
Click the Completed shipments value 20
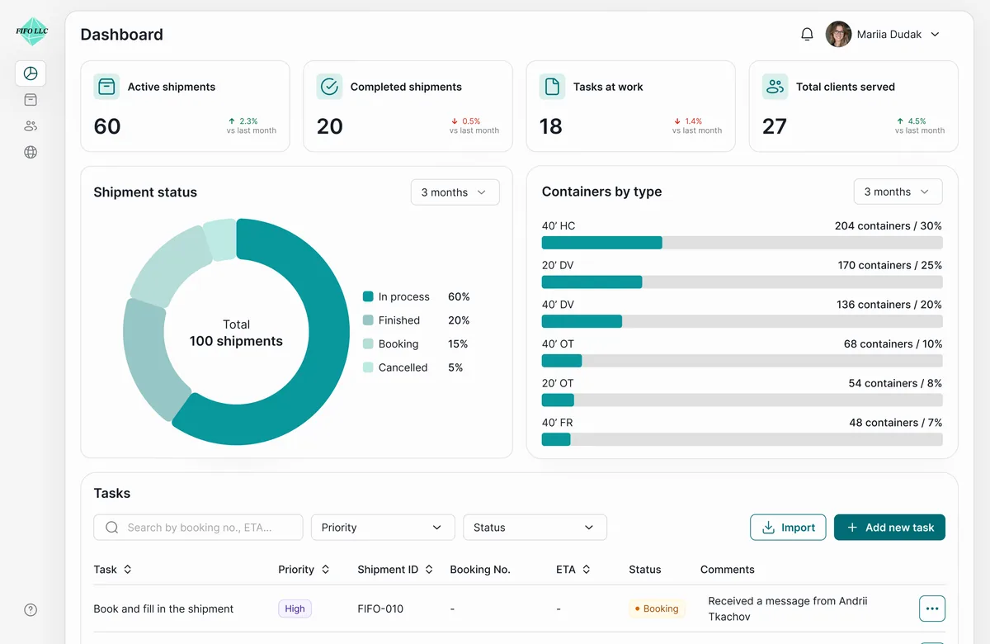(330, 126)
